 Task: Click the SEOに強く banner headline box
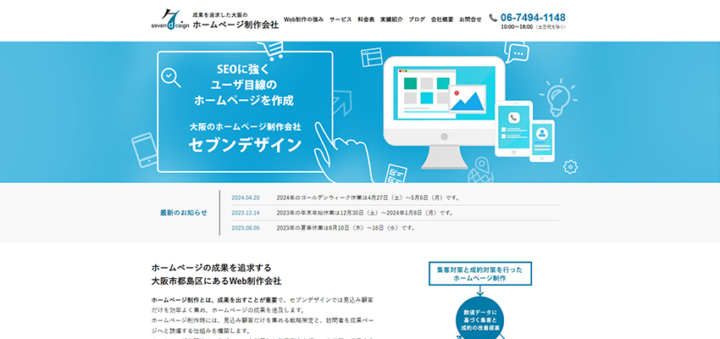(x=245, y=112)
